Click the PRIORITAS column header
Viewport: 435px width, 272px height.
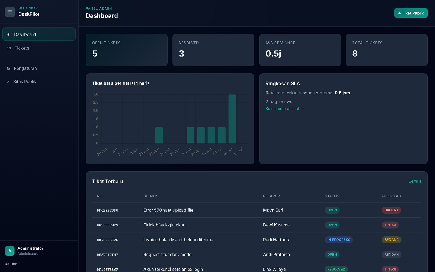pos(391,196)
